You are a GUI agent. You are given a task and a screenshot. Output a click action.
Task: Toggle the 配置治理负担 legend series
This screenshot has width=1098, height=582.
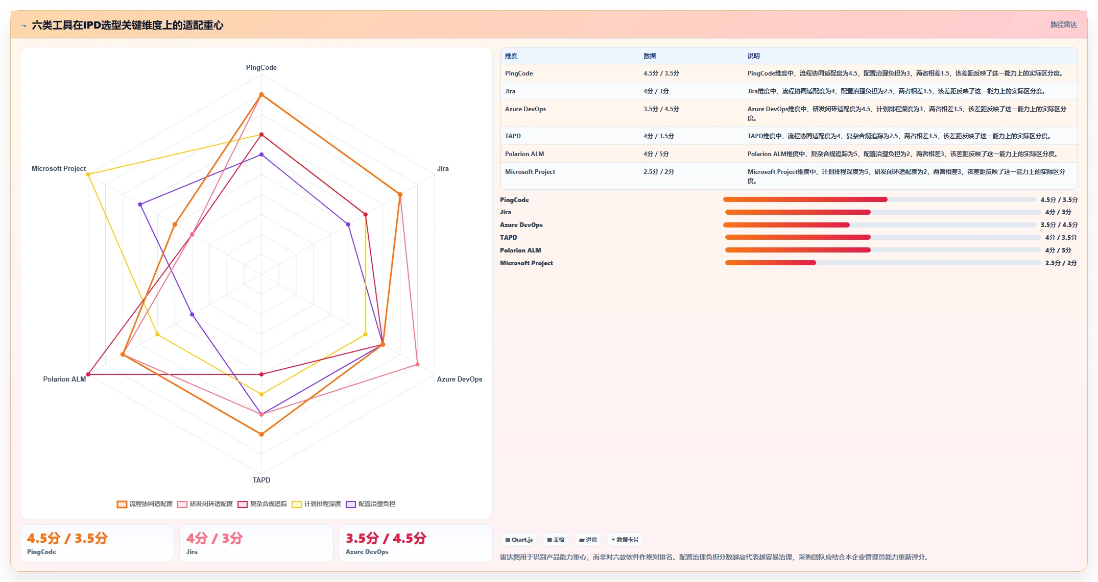pyautogui.click(x=371, y=504)
